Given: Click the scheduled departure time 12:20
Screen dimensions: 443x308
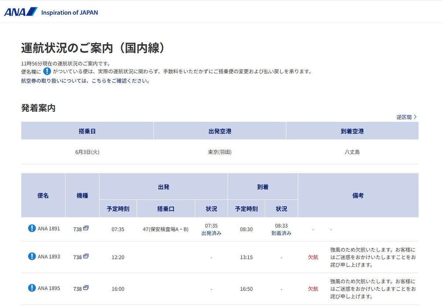Looking at the screenshot, I should 118,257.
